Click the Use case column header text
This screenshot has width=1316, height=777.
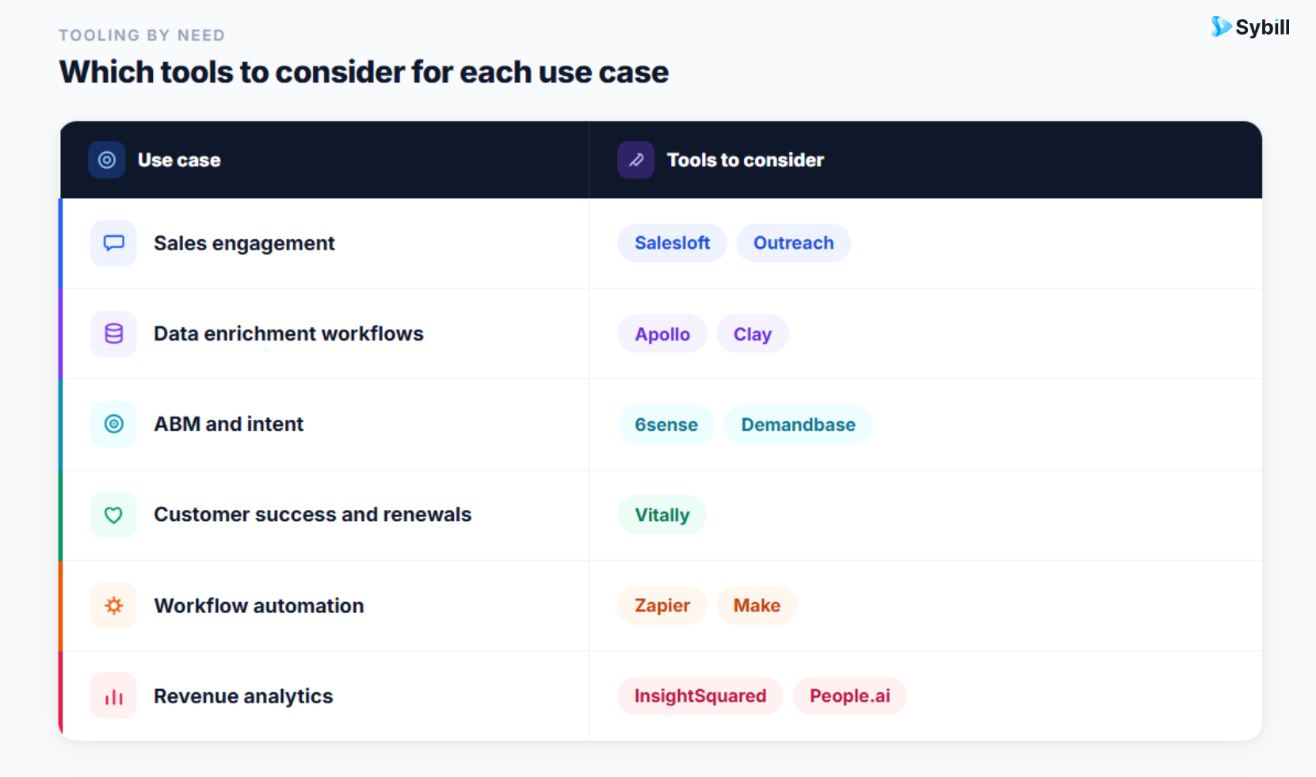point(179,160)
